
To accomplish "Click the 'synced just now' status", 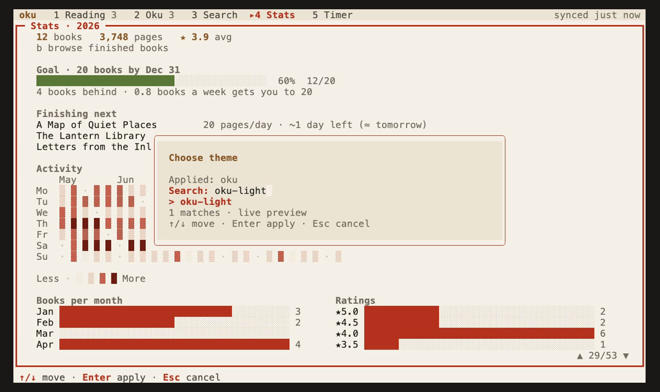I will pos(597,15).
